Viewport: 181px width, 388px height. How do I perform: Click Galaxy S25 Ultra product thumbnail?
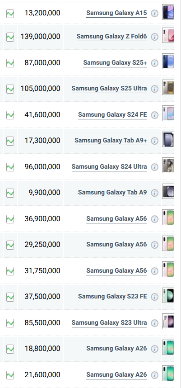(168, 87)
